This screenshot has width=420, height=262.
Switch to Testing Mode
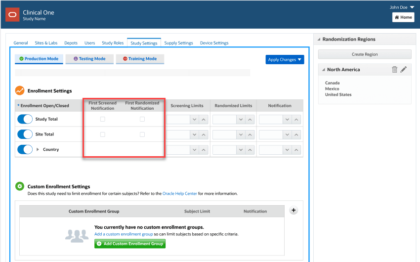click(89, 59)
